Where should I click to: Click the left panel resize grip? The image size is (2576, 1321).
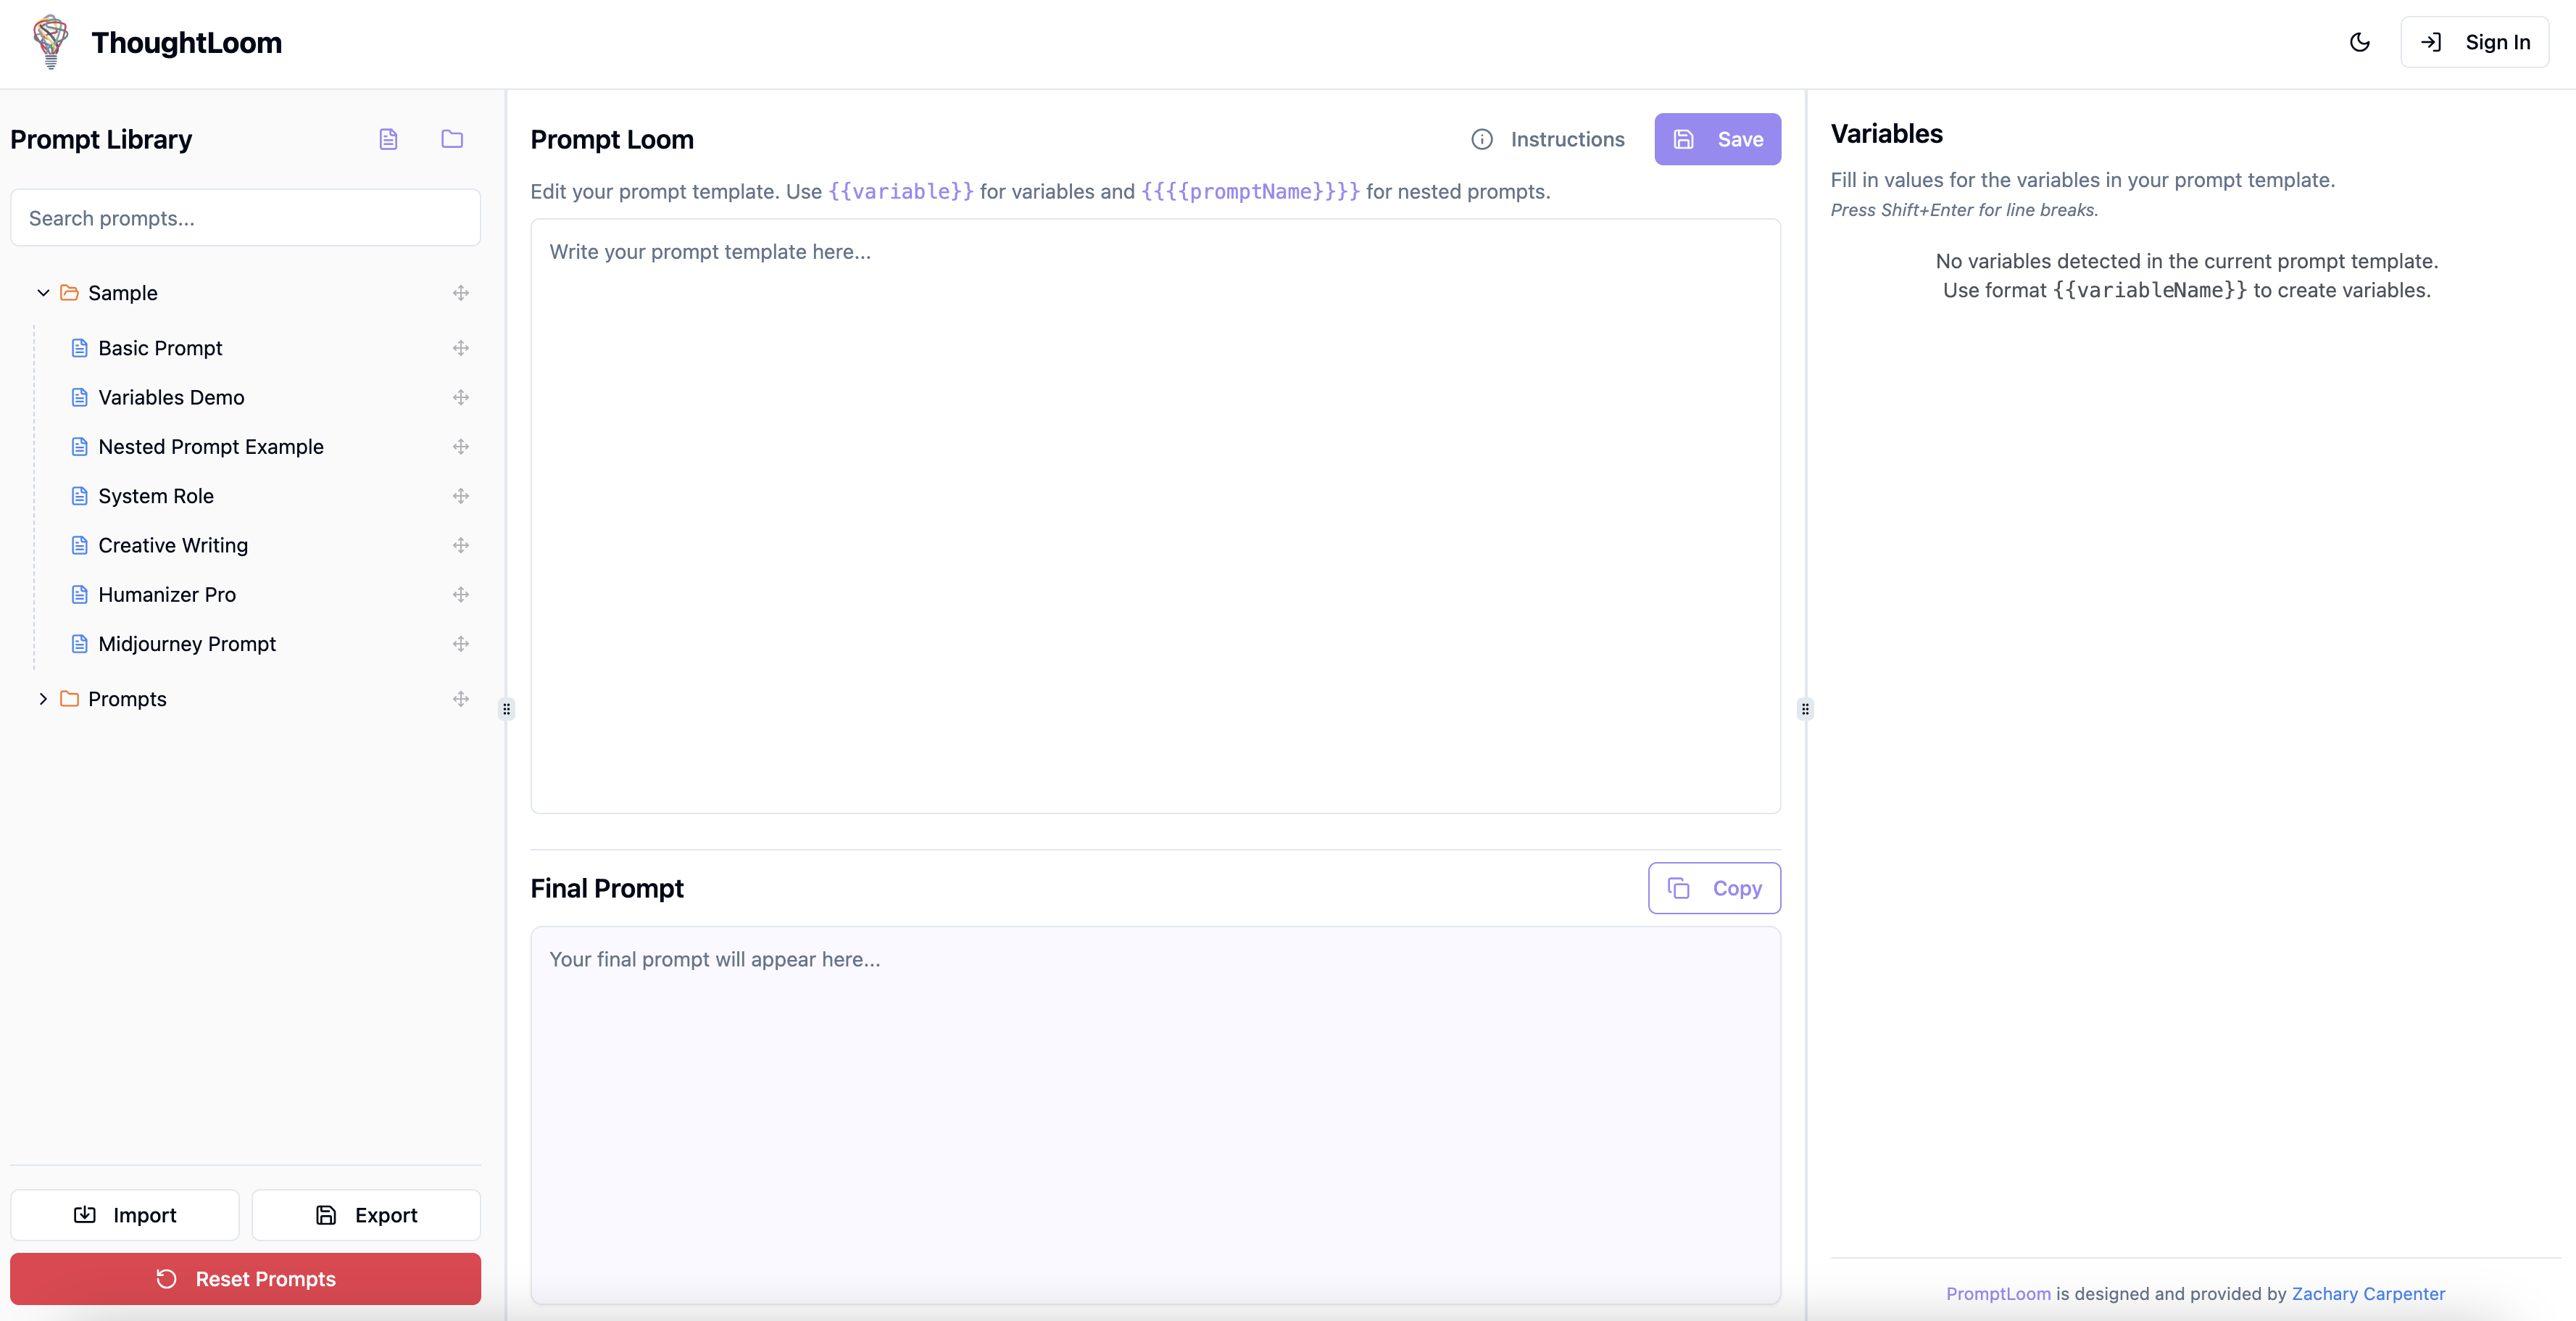click(x=507, y=709)
